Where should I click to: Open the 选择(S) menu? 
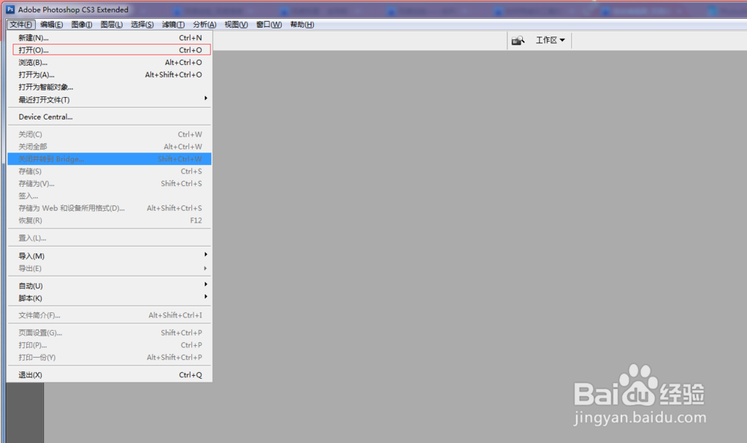(142, 25)
